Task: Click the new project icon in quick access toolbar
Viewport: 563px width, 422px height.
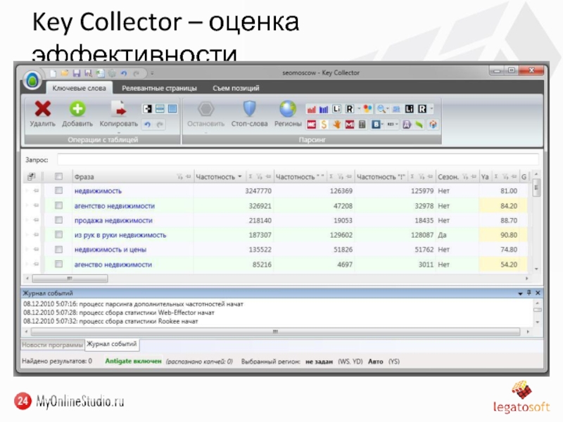Action: coord(53,74)
